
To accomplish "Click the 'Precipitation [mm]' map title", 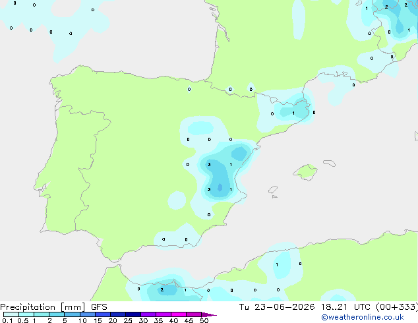I will (x=42, y=307).
